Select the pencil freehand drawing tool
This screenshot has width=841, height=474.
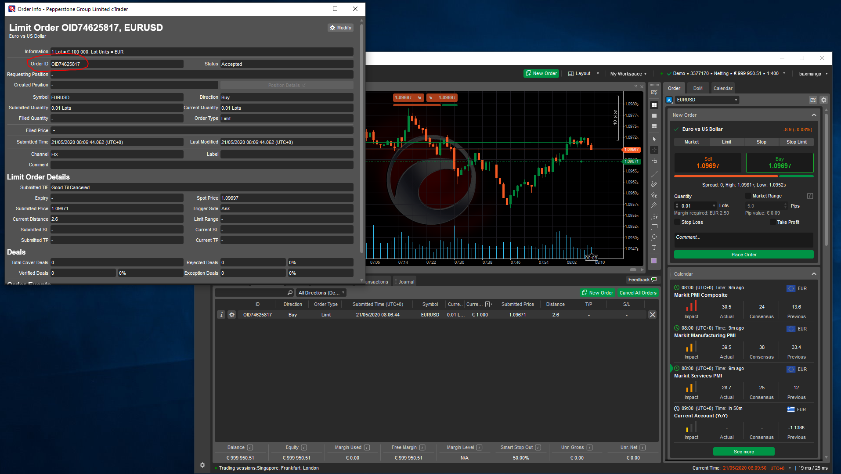(654, 184)
